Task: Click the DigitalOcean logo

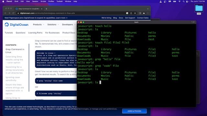Action: tap(16, 24)
